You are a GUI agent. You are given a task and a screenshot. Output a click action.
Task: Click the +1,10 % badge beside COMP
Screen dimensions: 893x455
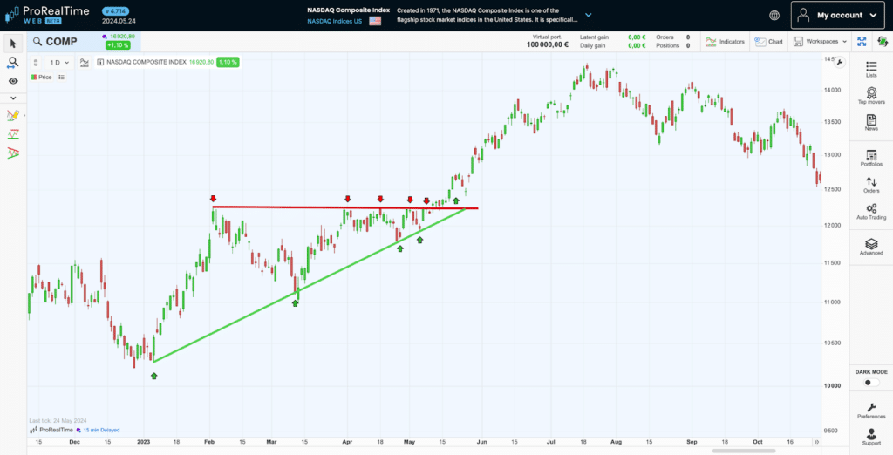point(116,45)
